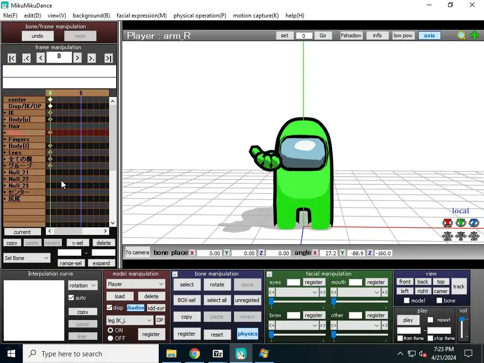Image resolution: width=484 pixels, height=363 pixels.
Task: Open background(B) menu
Action: pyautogui.click(x=91, y=16)
